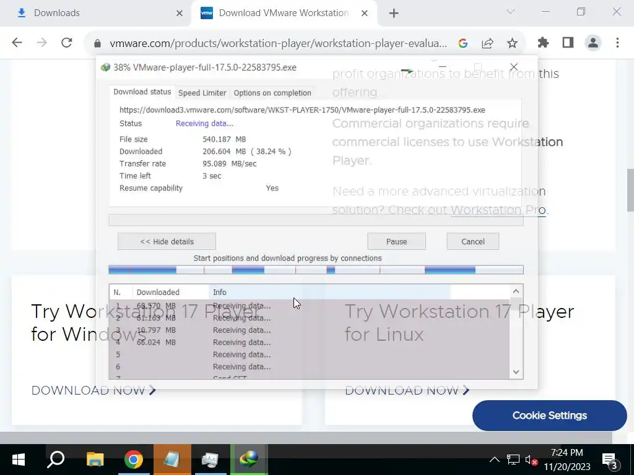
Task: Open the notepad app on taskbar
Action: (172, 460)
